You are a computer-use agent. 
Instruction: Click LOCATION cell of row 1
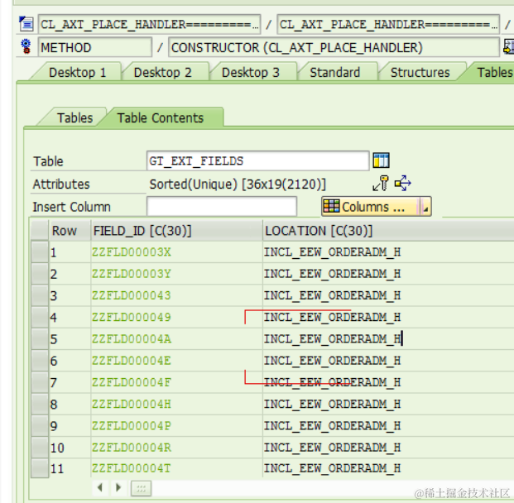388,252
